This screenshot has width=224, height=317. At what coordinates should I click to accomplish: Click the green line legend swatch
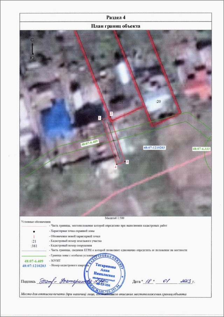coord(34,256)
